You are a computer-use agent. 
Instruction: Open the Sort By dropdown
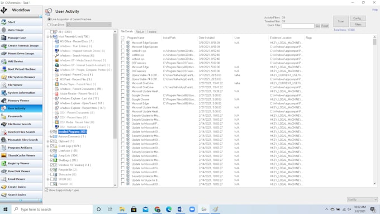click(x=362, y=199)
